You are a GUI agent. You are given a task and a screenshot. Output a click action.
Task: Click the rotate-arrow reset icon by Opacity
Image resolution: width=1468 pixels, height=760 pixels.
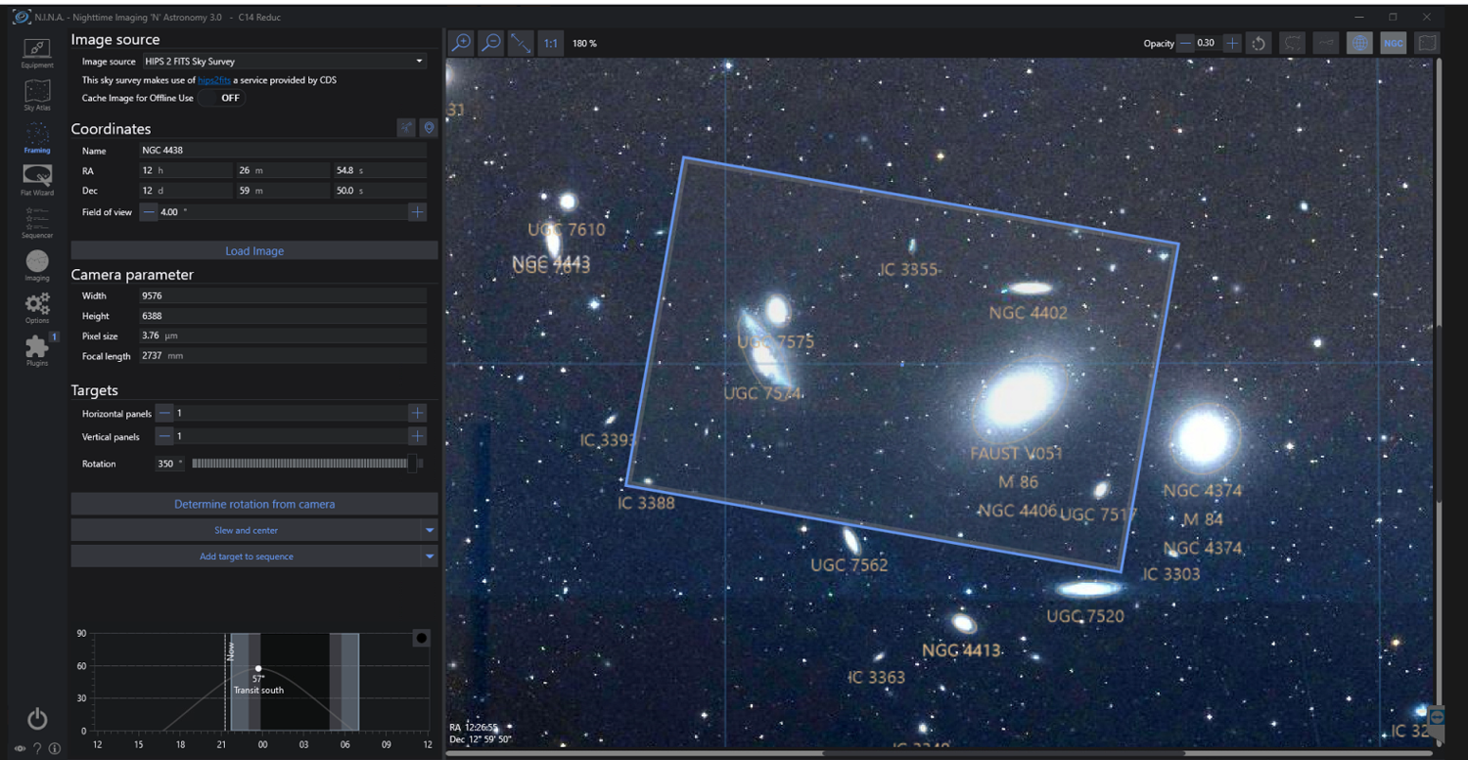1259,43
